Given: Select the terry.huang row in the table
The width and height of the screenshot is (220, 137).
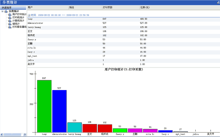Looking at the screenshot, I should click(x=123, y=27).
